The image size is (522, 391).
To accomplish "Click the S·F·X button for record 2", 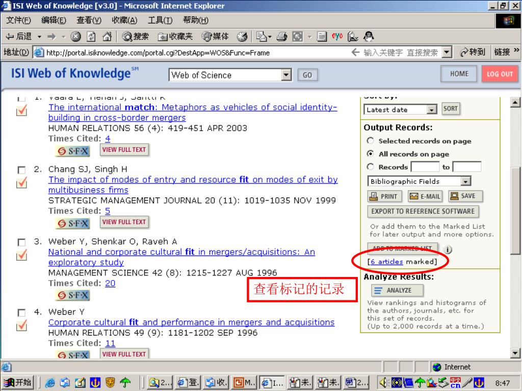I will 73,223.
